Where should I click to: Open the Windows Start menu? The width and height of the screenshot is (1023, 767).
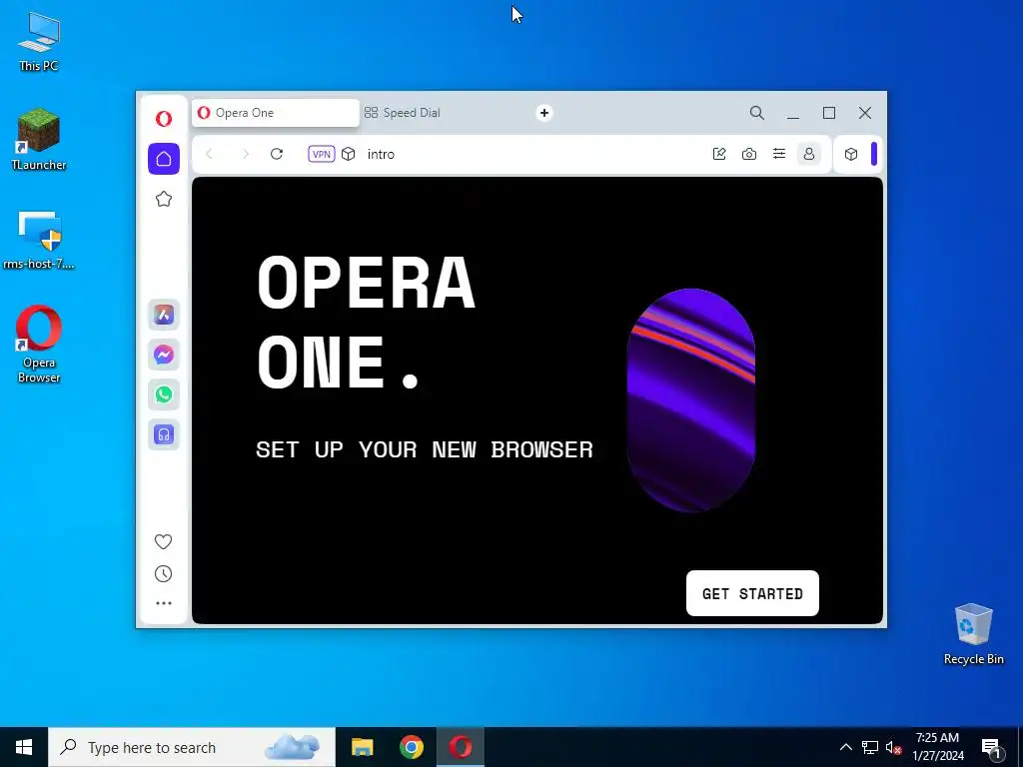24,747
